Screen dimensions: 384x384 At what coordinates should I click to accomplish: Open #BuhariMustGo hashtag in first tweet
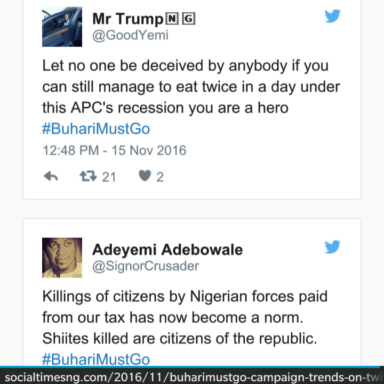coord(96,129)
